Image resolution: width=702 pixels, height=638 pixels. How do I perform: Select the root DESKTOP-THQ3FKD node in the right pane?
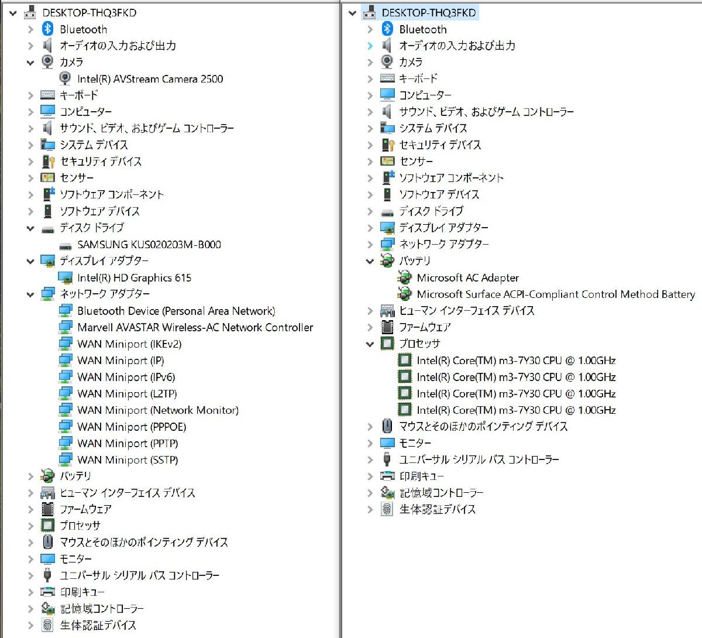429,12
